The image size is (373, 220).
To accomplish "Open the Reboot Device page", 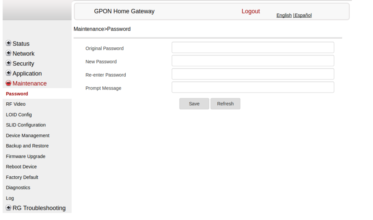I will (x=21, y=166).
